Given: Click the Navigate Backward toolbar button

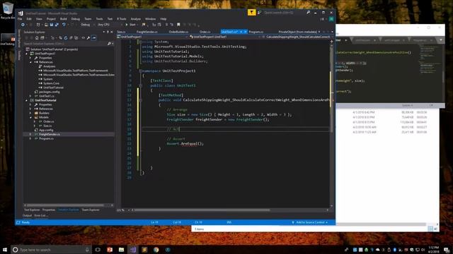Looking at the screenshot, I should 23,25.
